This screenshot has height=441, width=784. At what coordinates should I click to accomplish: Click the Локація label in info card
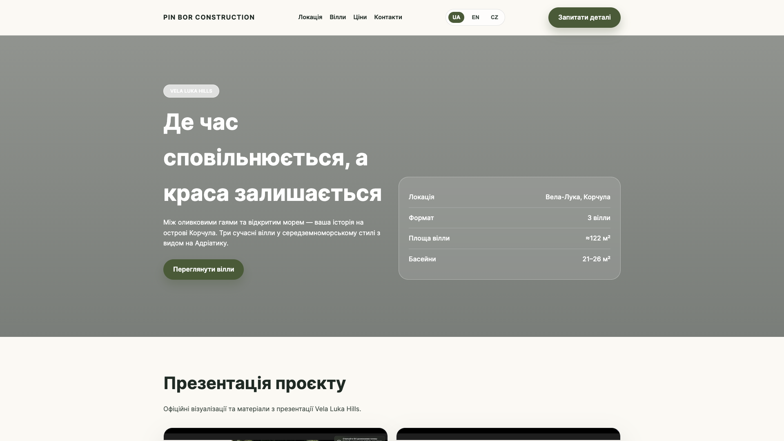(x=421, y=197)
